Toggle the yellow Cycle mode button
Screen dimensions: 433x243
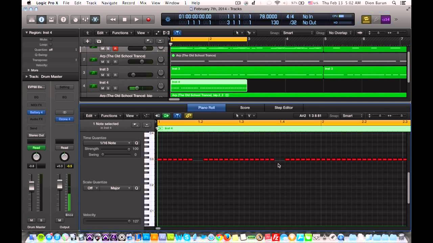click(366, 20)
